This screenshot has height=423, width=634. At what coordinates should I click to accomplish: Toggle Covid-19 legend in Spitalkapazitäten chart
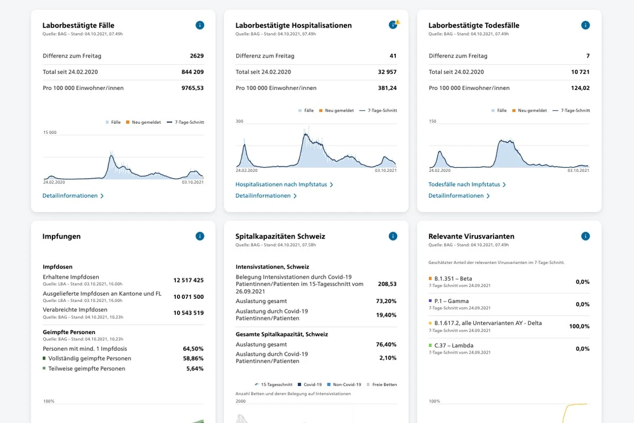[x=310, y=384]
